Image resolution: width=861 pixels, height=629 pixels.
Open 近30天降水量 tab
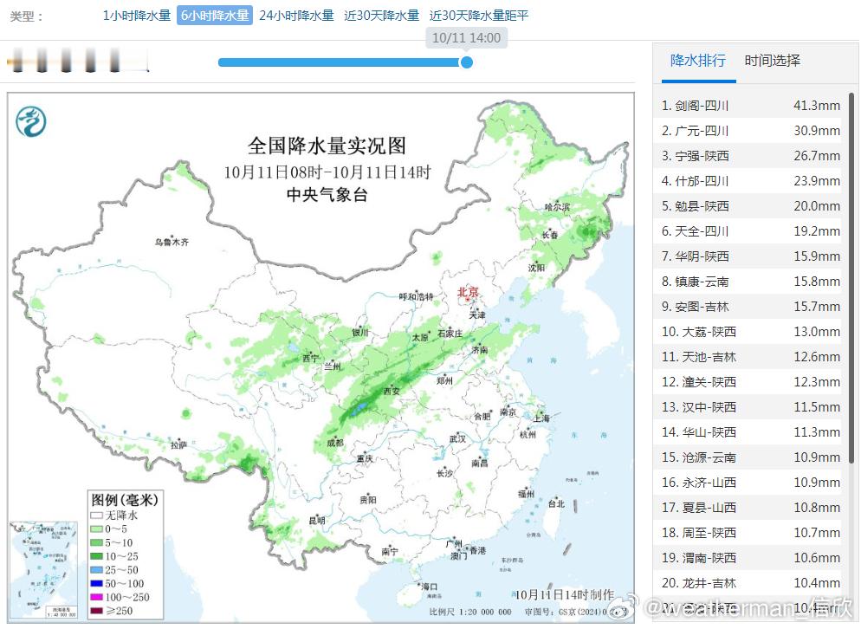click(382, 16)
